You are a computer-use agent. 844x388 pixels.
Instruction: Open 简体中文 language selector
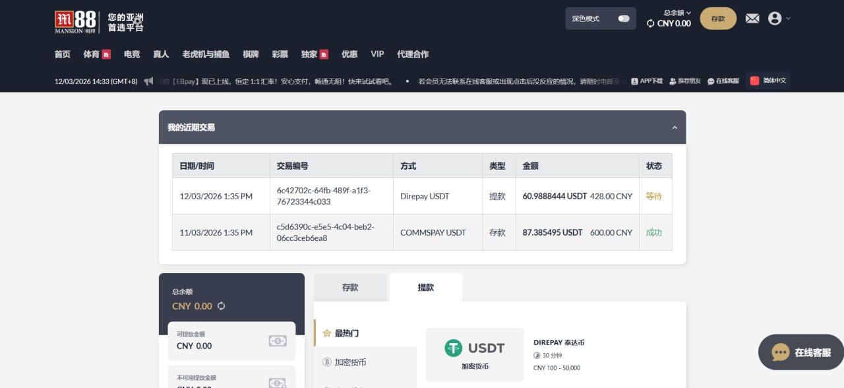tap(768, 81)
